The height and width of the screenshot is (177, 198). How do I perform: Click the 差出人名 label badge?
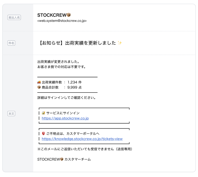click(14, 17)
